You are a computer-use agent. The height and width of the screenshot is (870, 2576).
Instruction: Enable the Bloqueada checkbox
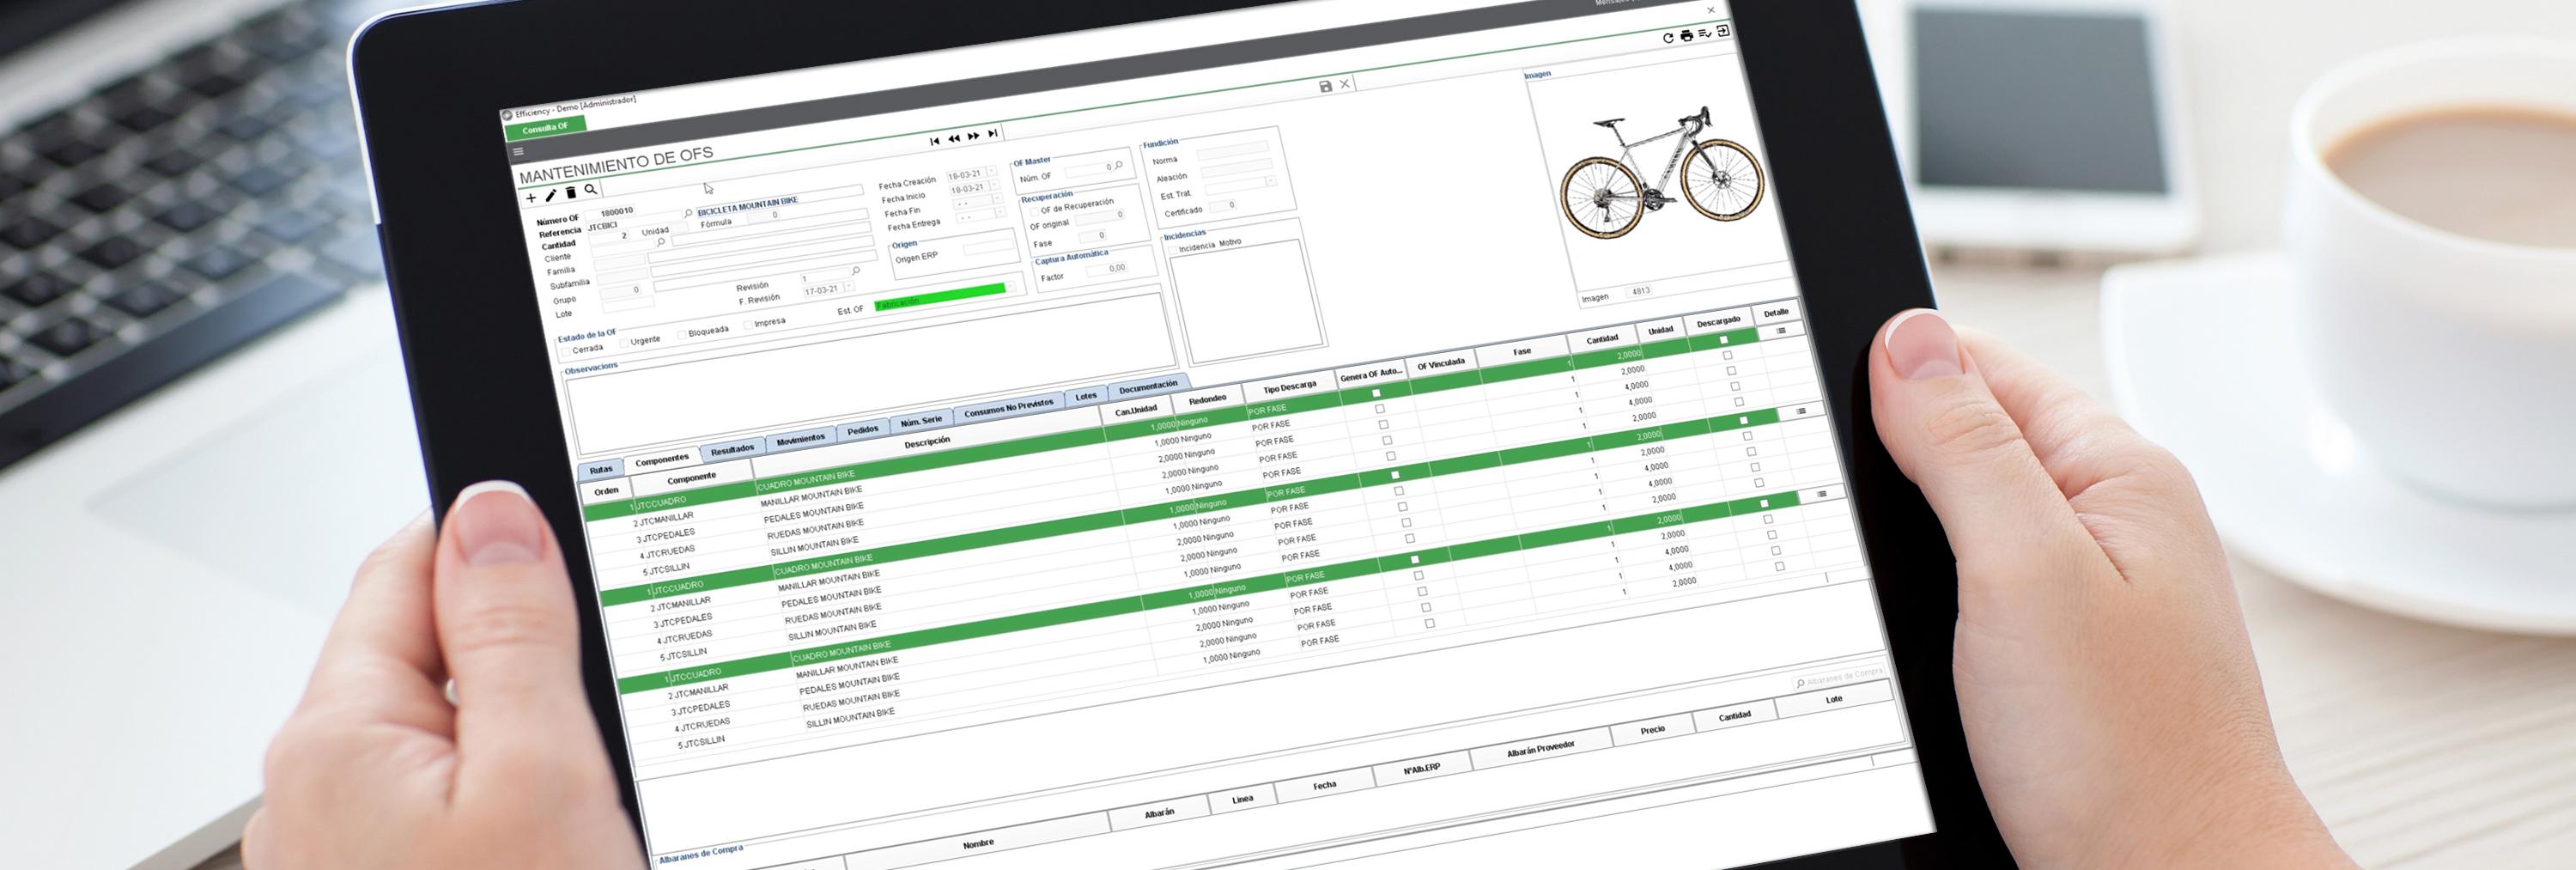click(x=681, y=333)
